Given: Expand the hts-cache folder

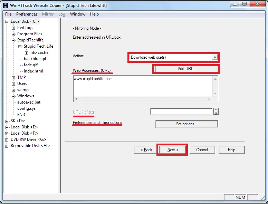Looking at the screenshot, I should tap(26, 53).
